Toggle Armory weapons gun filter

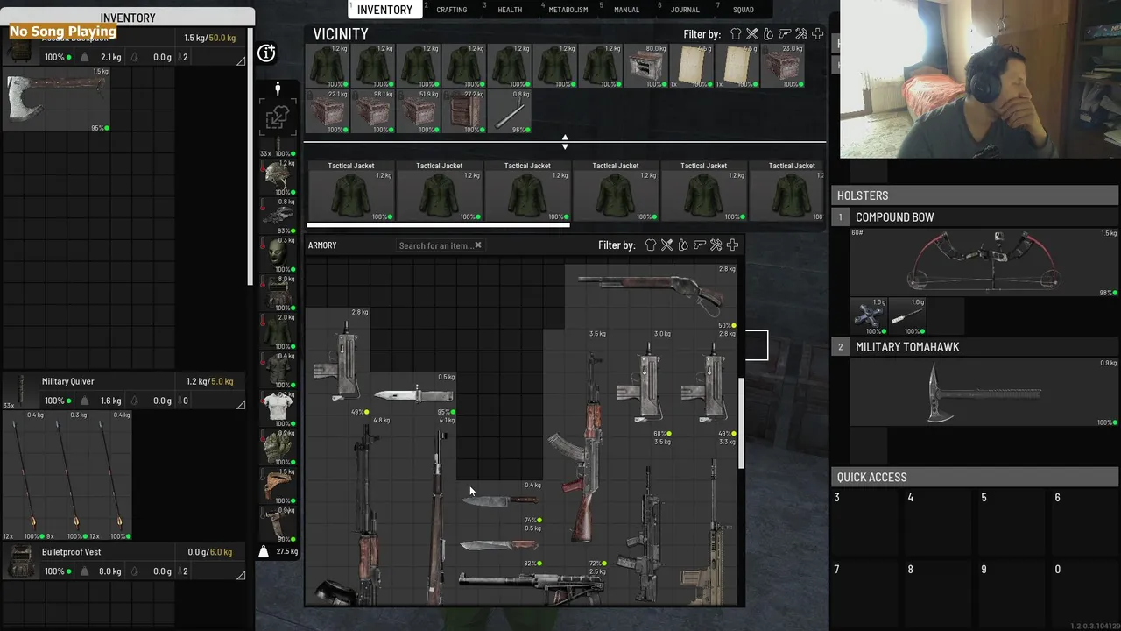point(700,245)
